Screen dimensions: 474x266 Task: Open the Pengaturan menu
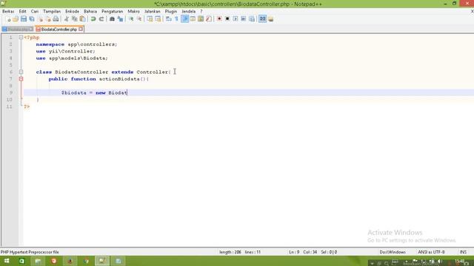click(x=112, y=12)
